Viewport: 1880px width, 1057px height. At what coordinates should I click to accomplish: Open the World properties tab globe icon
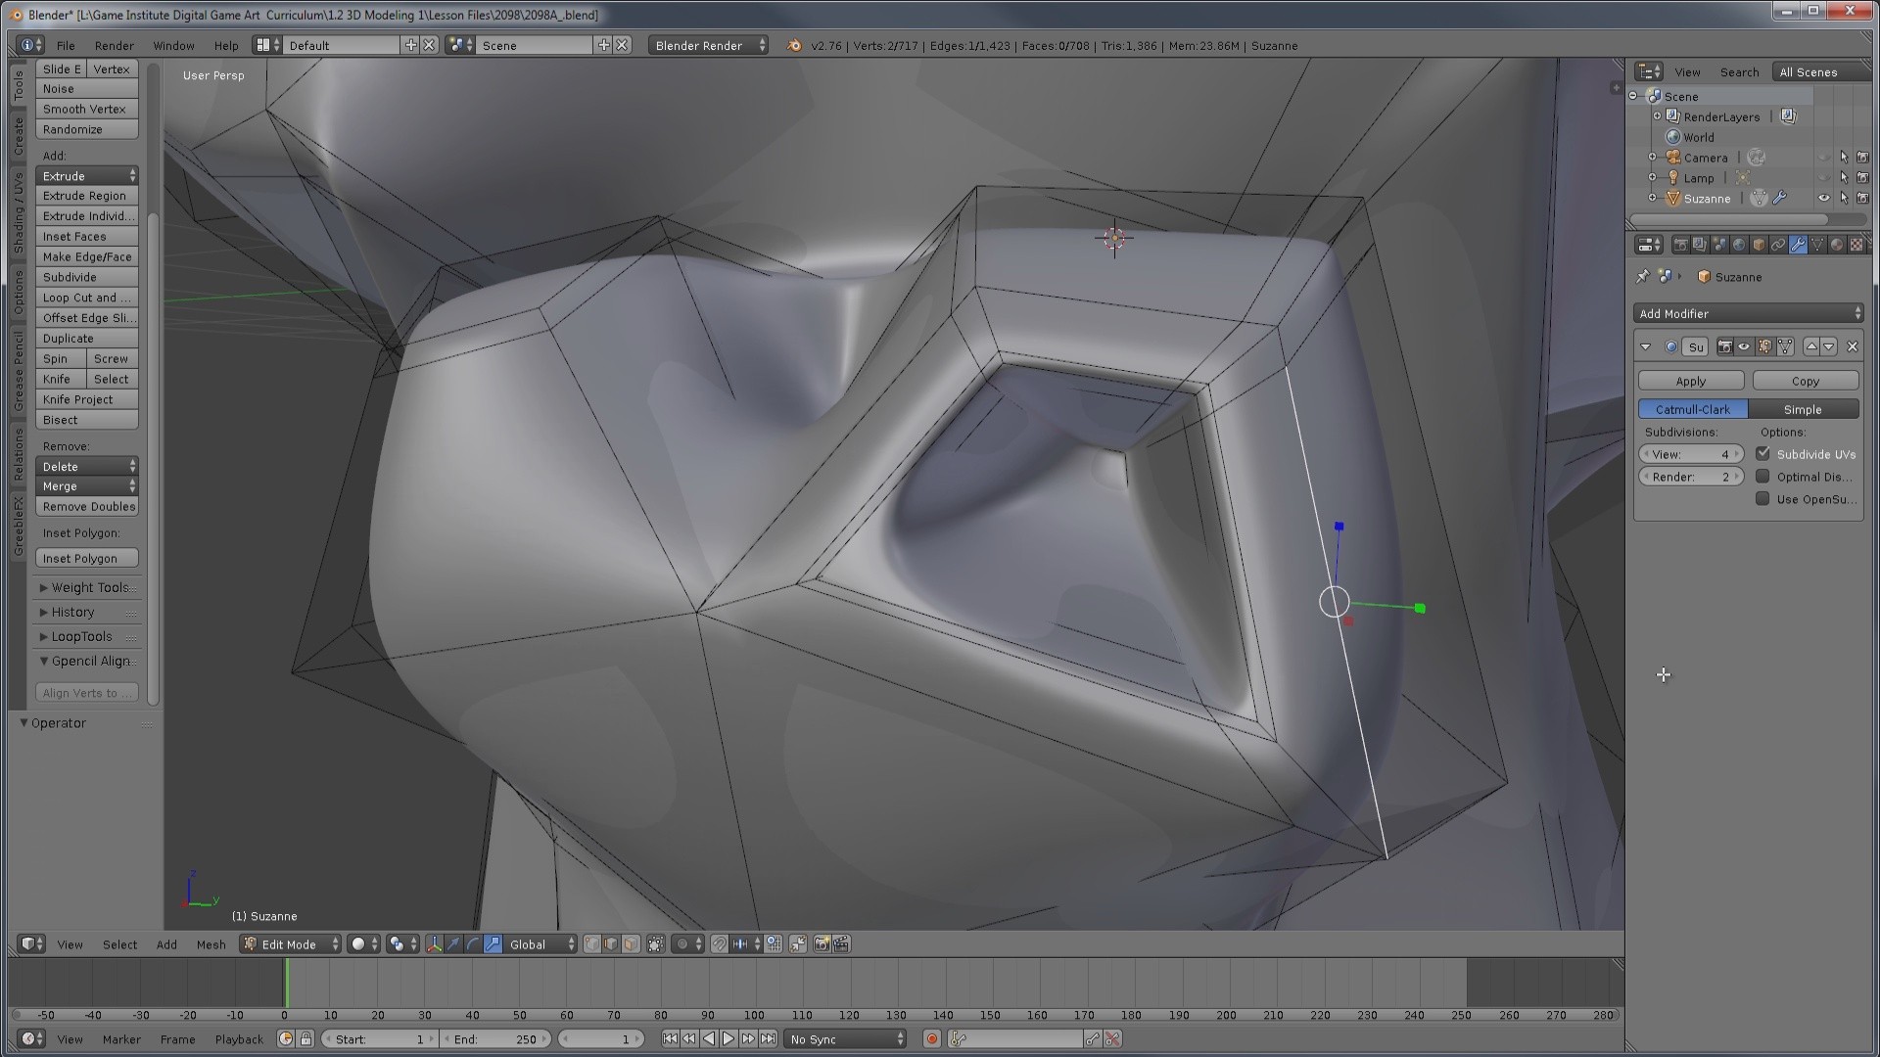coord(1739,245)
